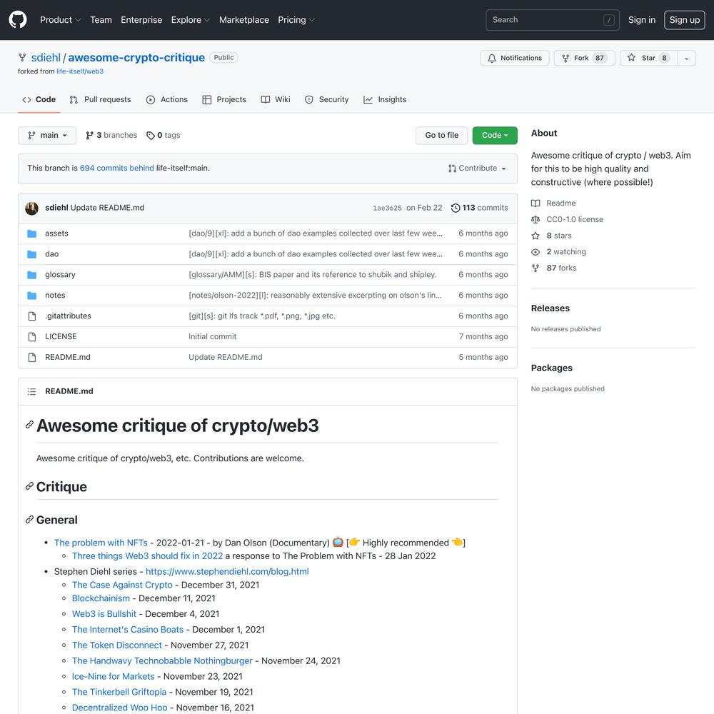Open the stephendiehl.com blog URL

coord(227,571)
